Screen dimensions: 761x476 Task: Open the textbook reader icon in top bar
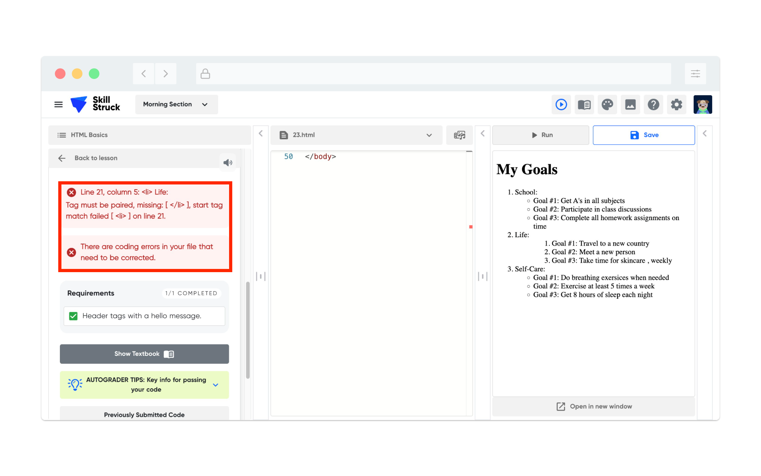[x=584, y=105]
